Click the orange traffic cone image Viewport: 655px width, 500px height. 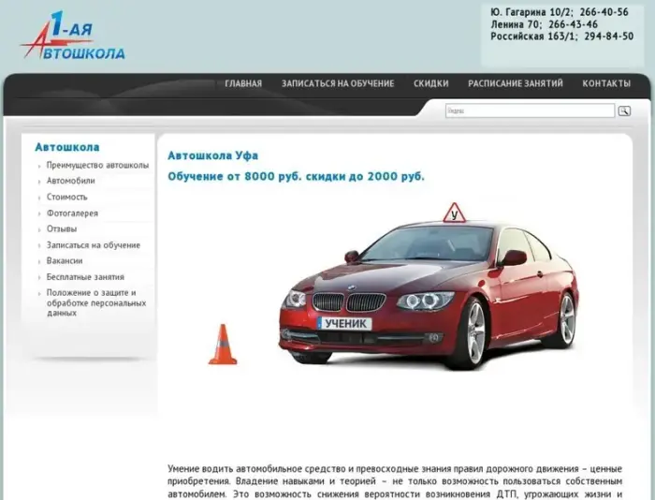click(222, 344)
